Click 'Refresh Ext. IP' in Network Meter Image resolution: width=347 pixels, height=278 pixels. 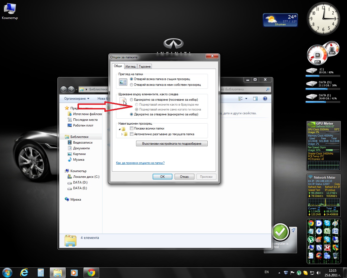pos(332,187)
